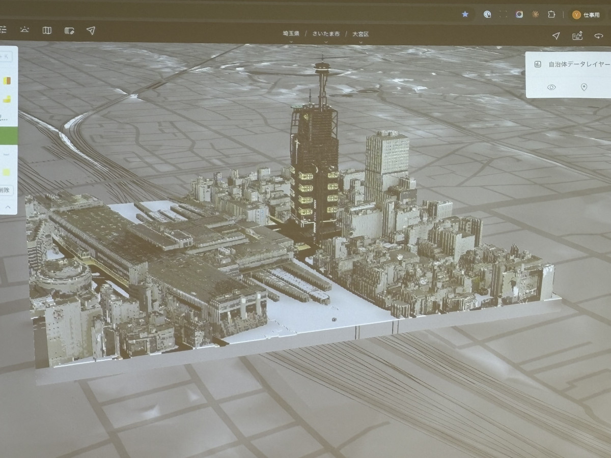
Task: Toggle the eye visibility icon in data layer panel
Action: (x=551, y=87)
